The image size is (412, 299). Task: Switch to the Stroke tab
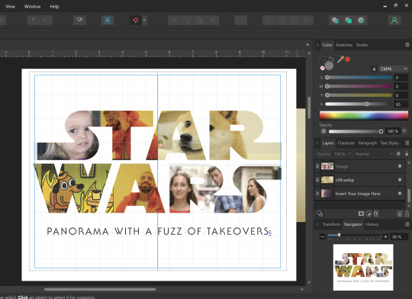click(x=362, y=45)
